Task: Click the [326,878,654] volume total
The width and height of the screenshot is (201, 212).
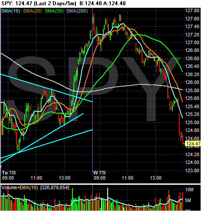Action: pyautogui.click(x=55, y=187)
